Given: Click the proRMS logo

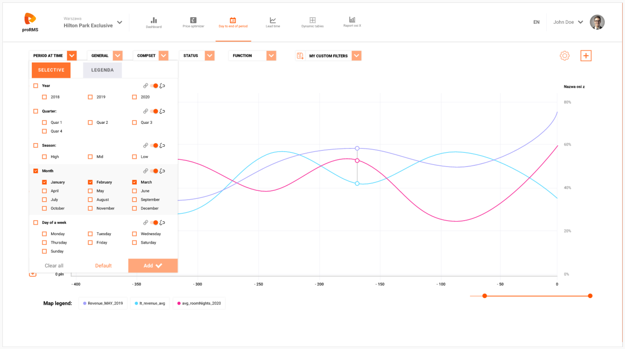Looking at the screenshot, I should coord(30,22).
